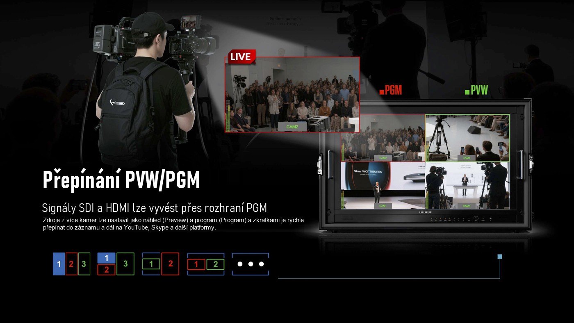Select the red PGM label
The height and width of the screenshot is (323, 574).
tap(391, 91)
